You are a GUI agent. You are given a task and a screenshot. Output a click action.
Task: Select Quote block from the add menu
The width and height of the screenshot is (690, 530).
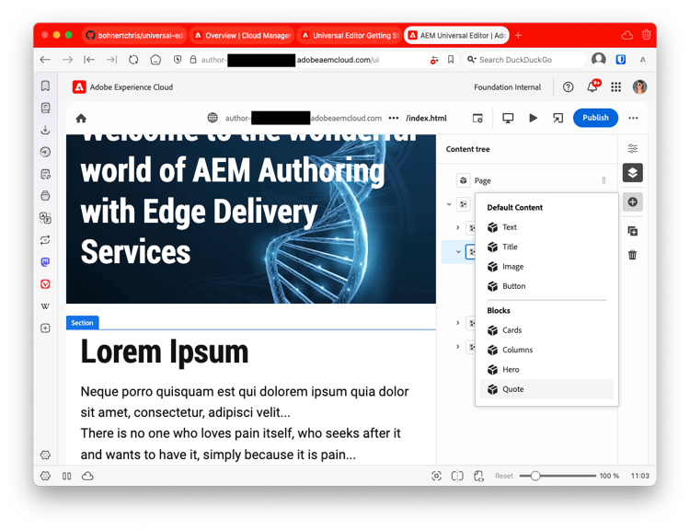(546, 389)
